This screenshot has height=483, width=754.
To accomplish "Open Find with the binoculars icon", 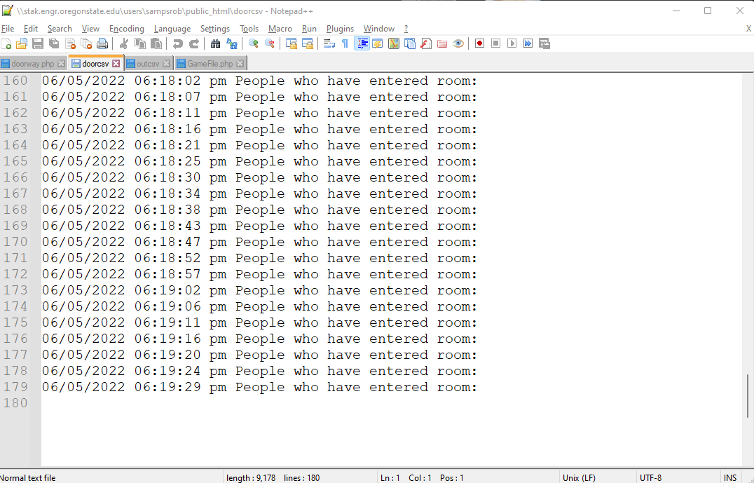I will coord(216,43).
